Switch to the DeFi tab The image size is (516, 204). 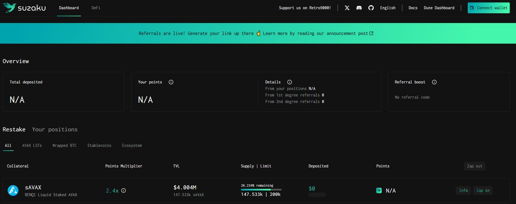(x=96, y=8)
